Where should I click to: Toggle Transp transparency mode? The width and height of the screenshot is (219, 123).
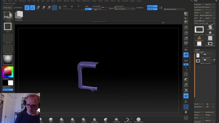click(x=186, y=101)
